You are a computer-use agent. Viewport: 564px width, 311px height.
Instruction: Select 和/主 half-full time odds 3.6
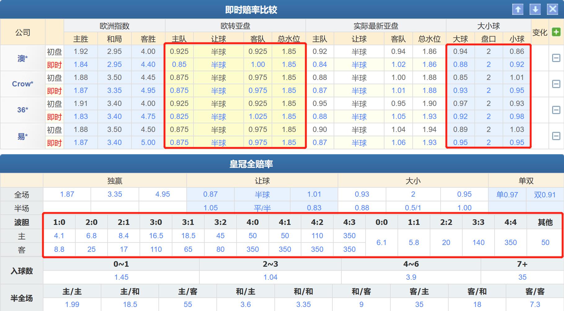(246, 304)
